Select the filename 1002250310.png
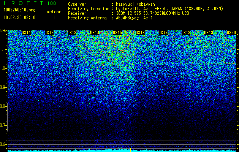239x152 pixels. tap(20, 10)
